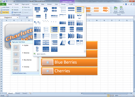Click the Move Up arrow icon
Screen dimensions: 135x97
pos(23,7)
